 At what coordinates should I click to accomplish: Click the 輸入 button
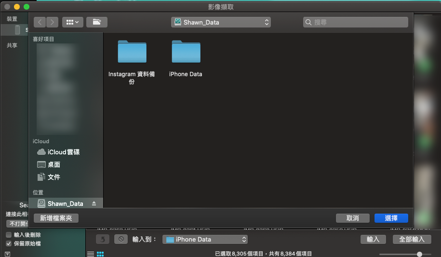click(373, 239)
